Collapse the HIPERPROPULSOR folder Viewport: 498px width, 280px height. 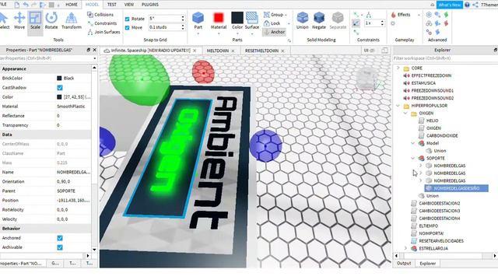point(398,106)
